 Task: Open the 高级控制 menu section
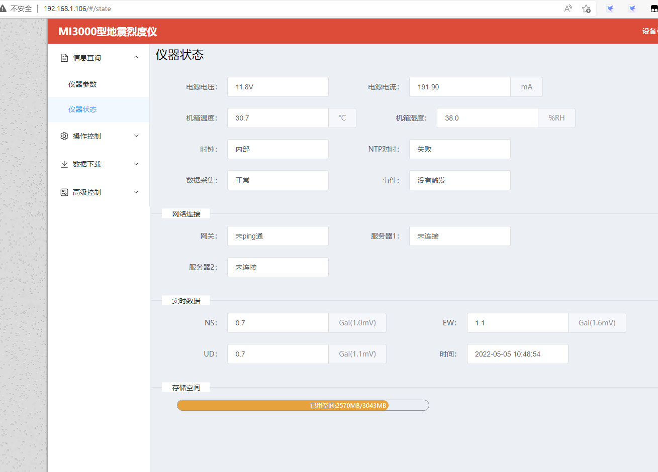tap(99, 192)
